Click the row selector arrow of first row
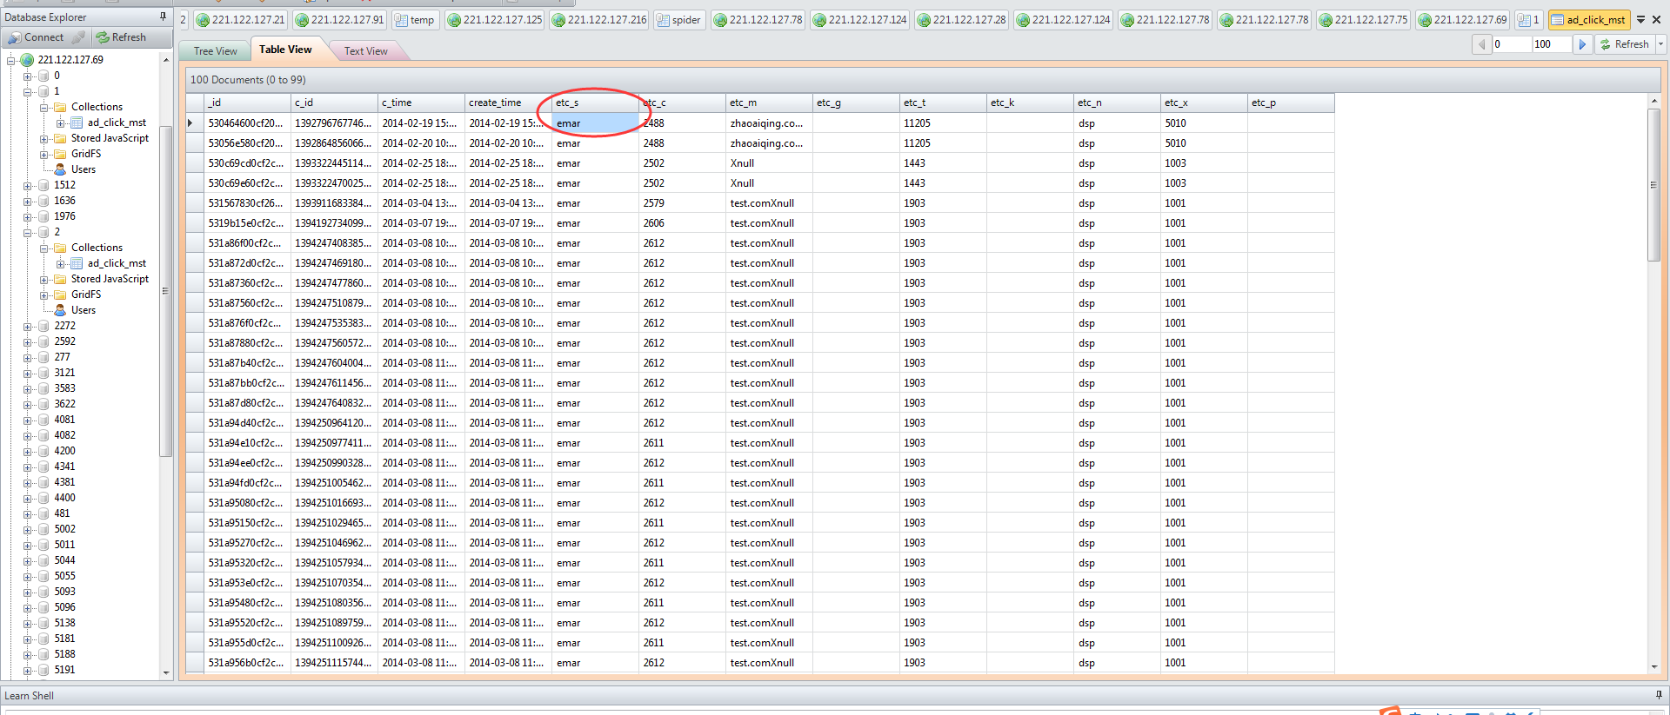Screen dimensions: 1670x715 (x=194, y=123)
